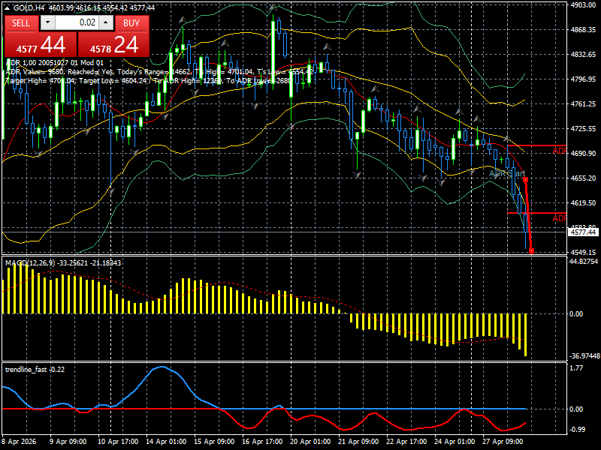Image resolution: width=601 pixels, height=450 pixels.
Task: Click the '27 Apr 09:00' time axis label
Action: [x=503, y=442]
